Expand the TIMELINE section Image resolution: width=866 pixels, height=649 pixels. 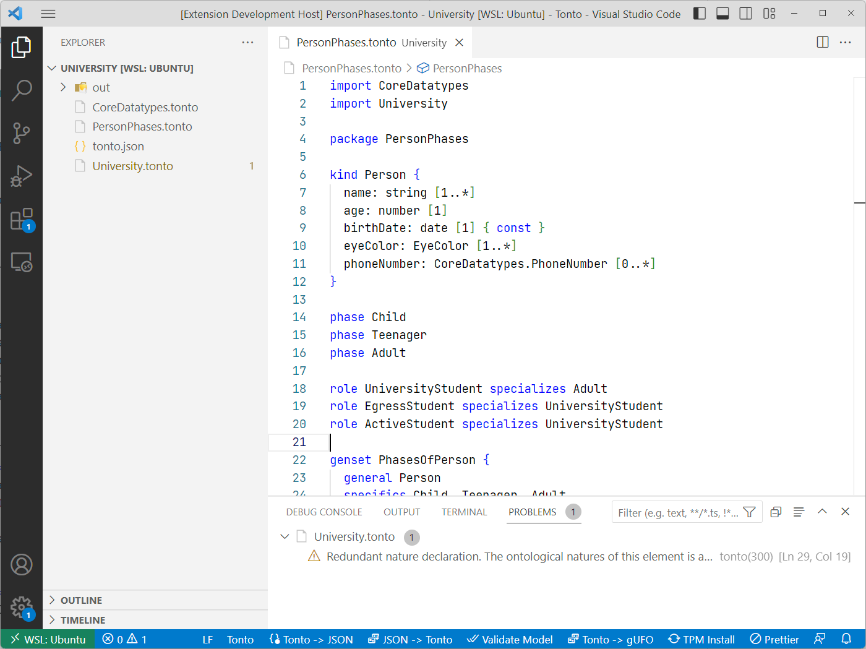coord(83,620)
